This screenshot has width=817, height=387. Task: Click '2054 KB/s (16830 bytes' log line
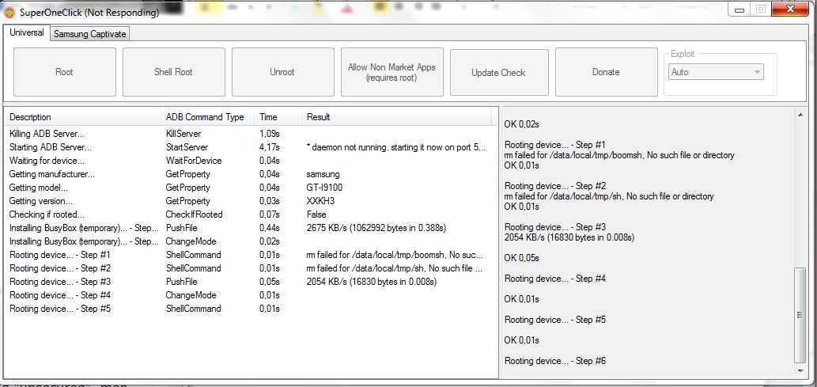click(x=569, y=237)
